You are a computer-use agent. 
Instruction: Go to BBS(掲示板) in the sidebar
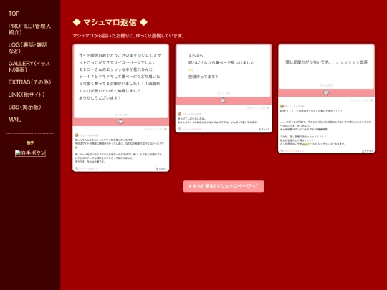coord(24,107)
